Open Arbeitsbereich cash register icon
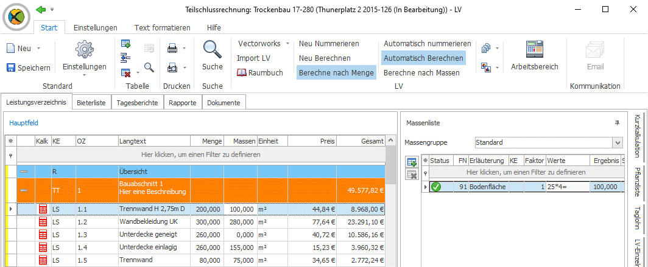648x267 pixels. click(534, 49)
